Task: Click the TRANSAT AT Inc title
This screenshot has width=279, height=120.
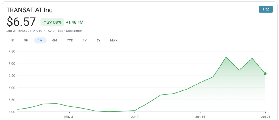Action: click(29, 10)
